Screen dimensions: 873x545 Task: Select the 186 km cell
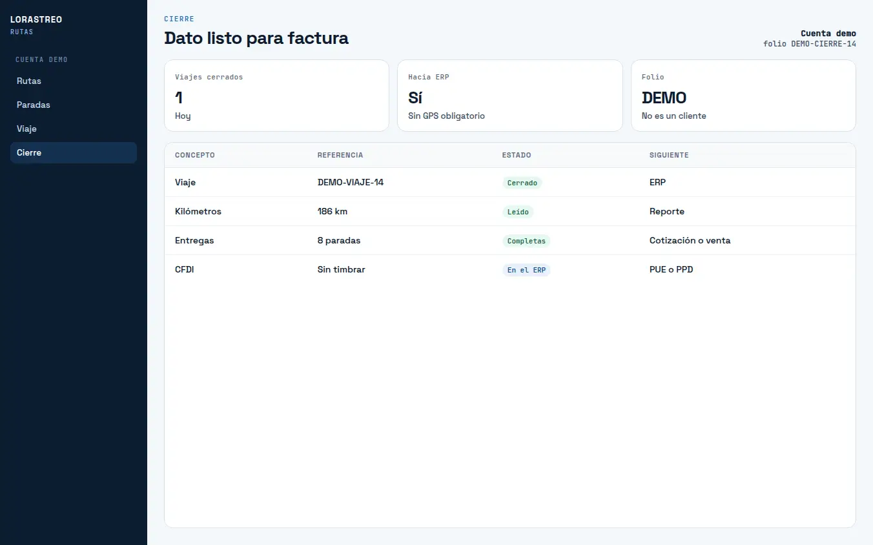(x=333, y=211)
